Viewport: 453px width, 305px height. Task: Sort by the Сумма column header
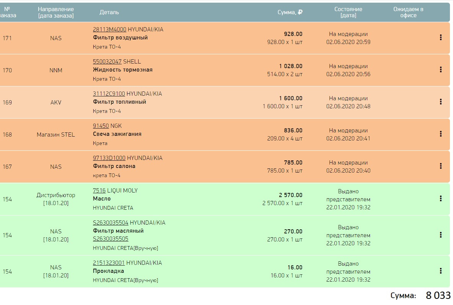click(x=290, y=12)
